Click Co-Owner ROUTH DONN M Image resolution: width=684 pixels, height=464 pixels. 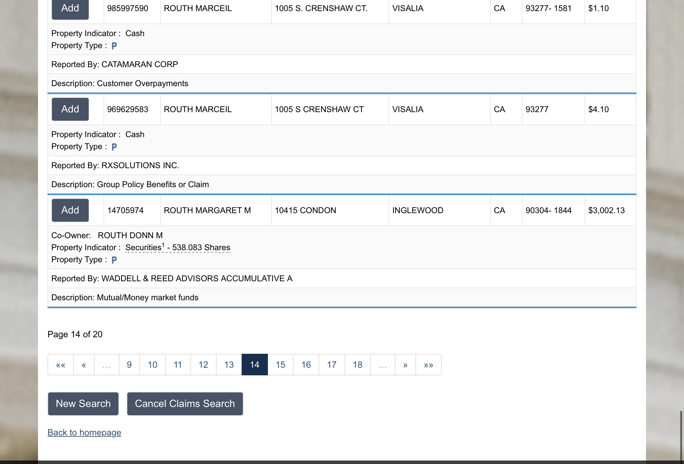pos(107,235)
